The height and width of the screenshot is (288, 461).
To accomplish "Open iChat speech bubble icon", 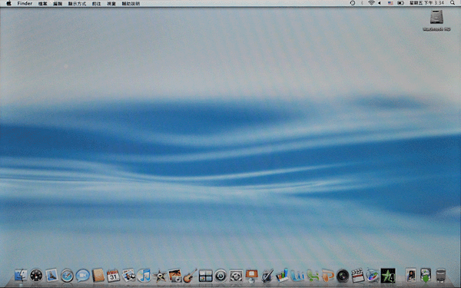I will click(83, 276).
